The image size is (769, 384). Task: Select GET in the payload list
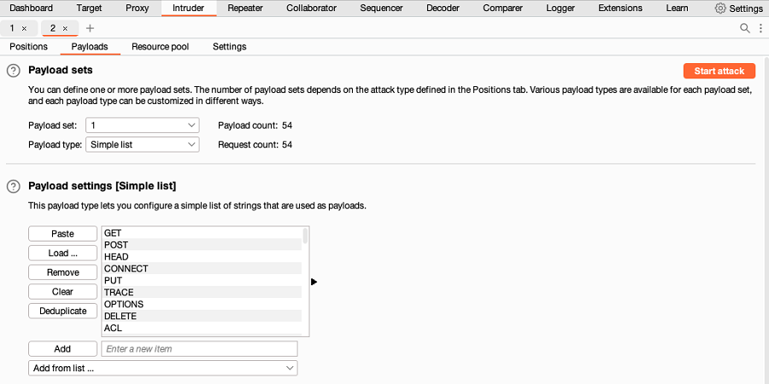click(x=202, y=233)
